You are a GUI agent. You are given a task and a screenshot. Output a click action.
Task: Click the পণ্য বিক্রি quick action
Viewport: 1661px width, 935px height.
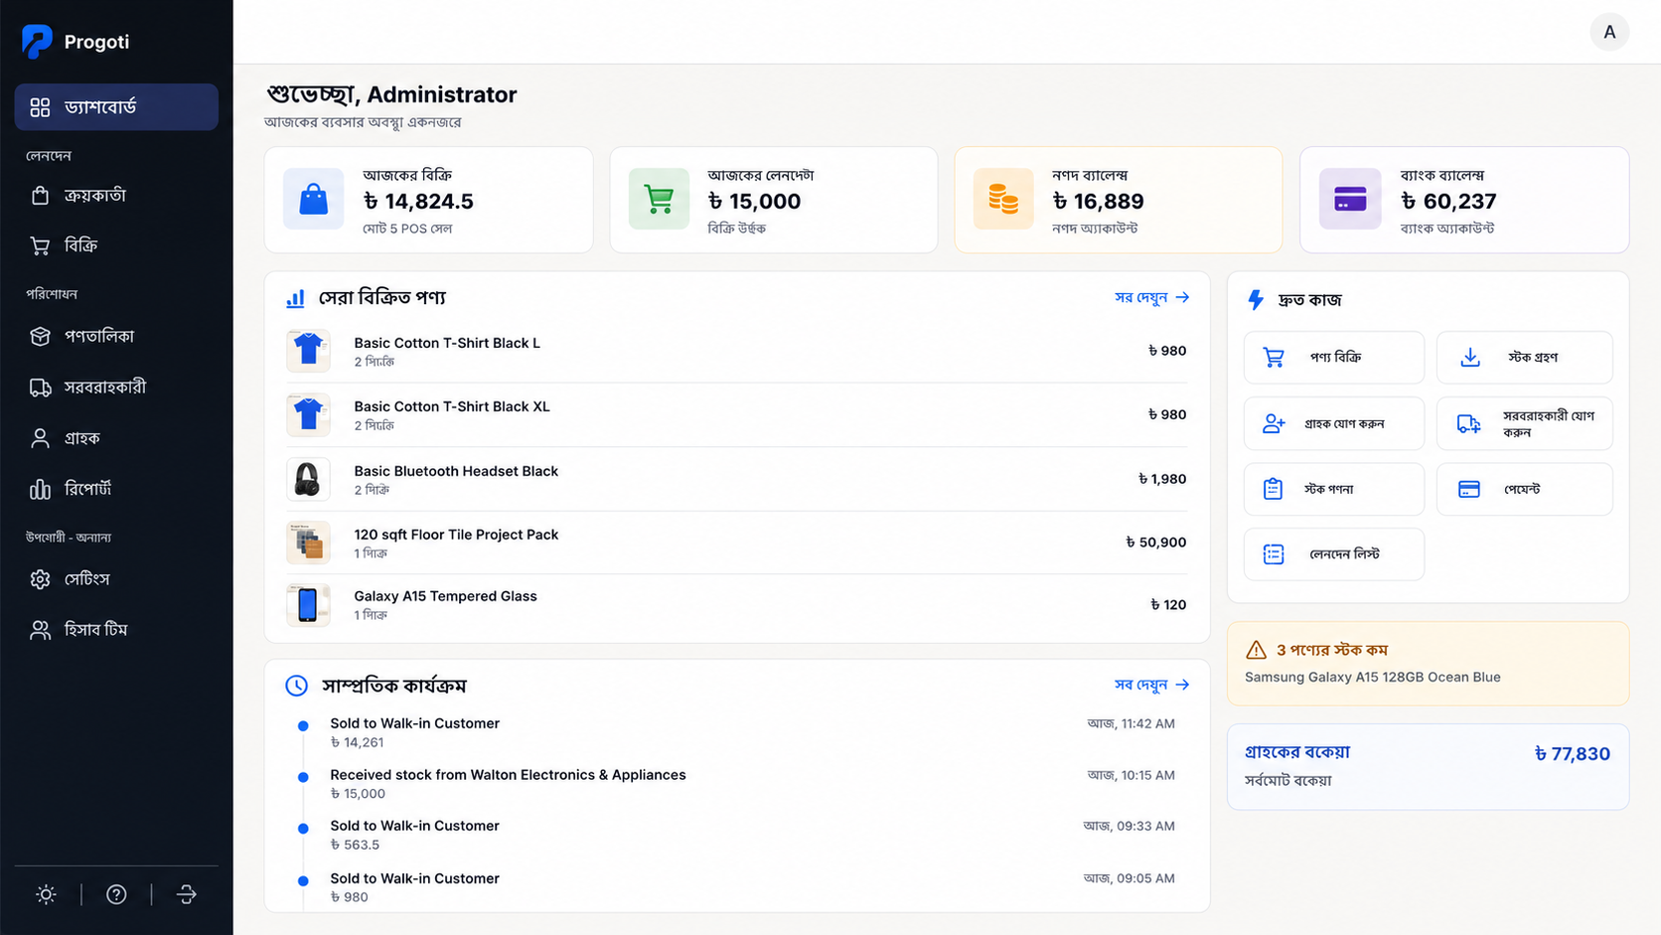[1333, 357]
